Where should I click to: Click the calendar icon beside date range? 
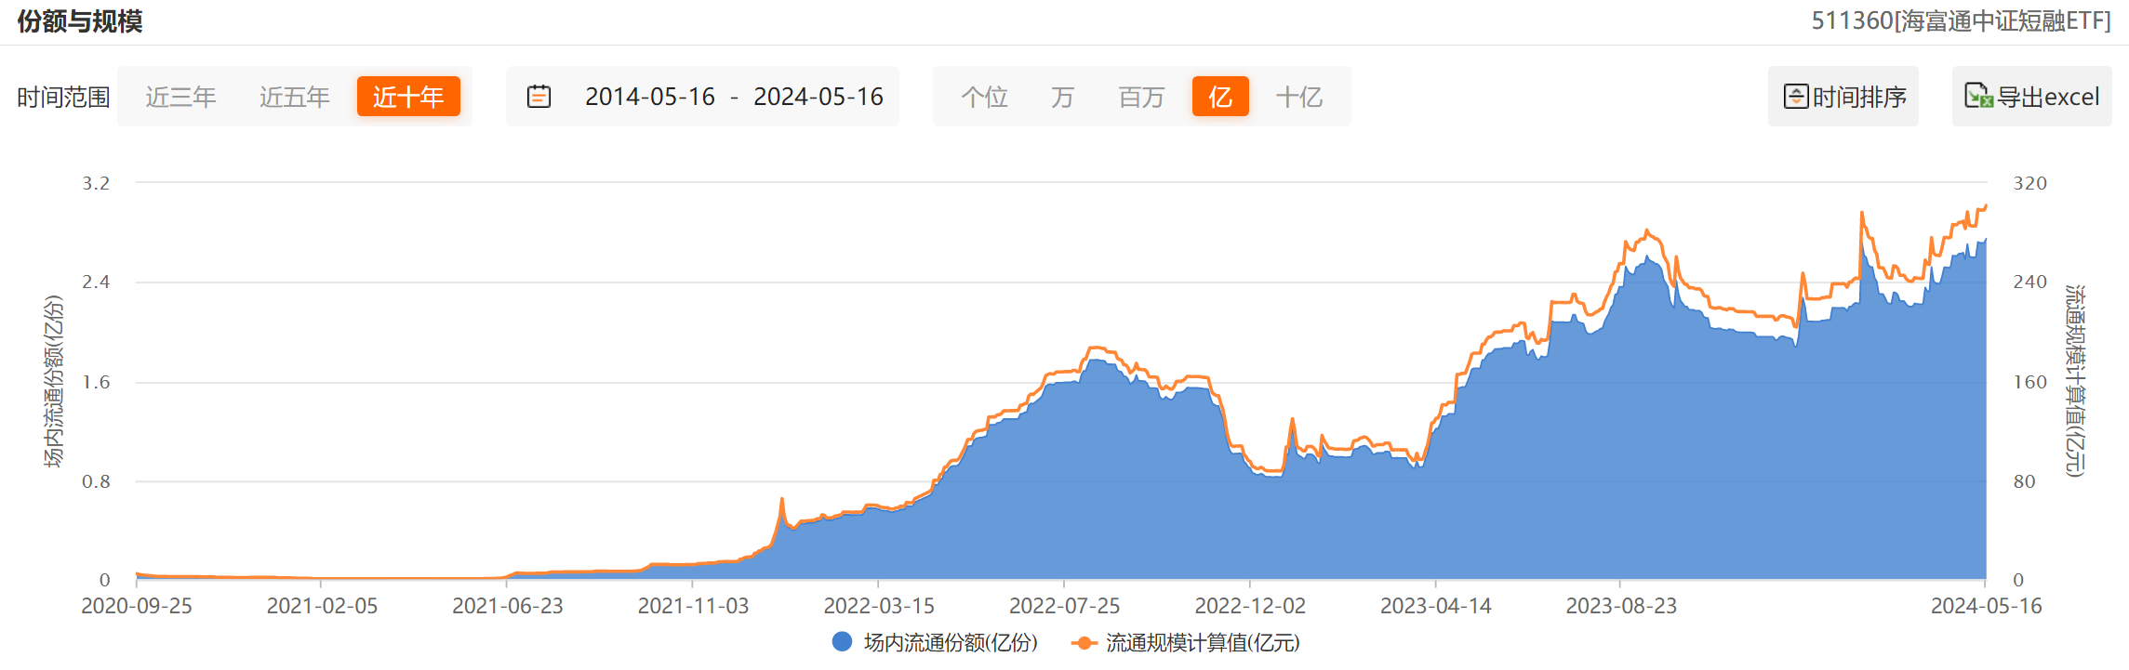(539, 97)
